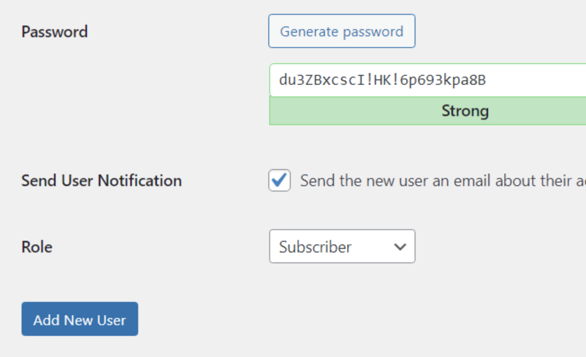Viewport: 586px width, 357px height.
Task: Click the Role label text
Action: click(x=36, y=246)
